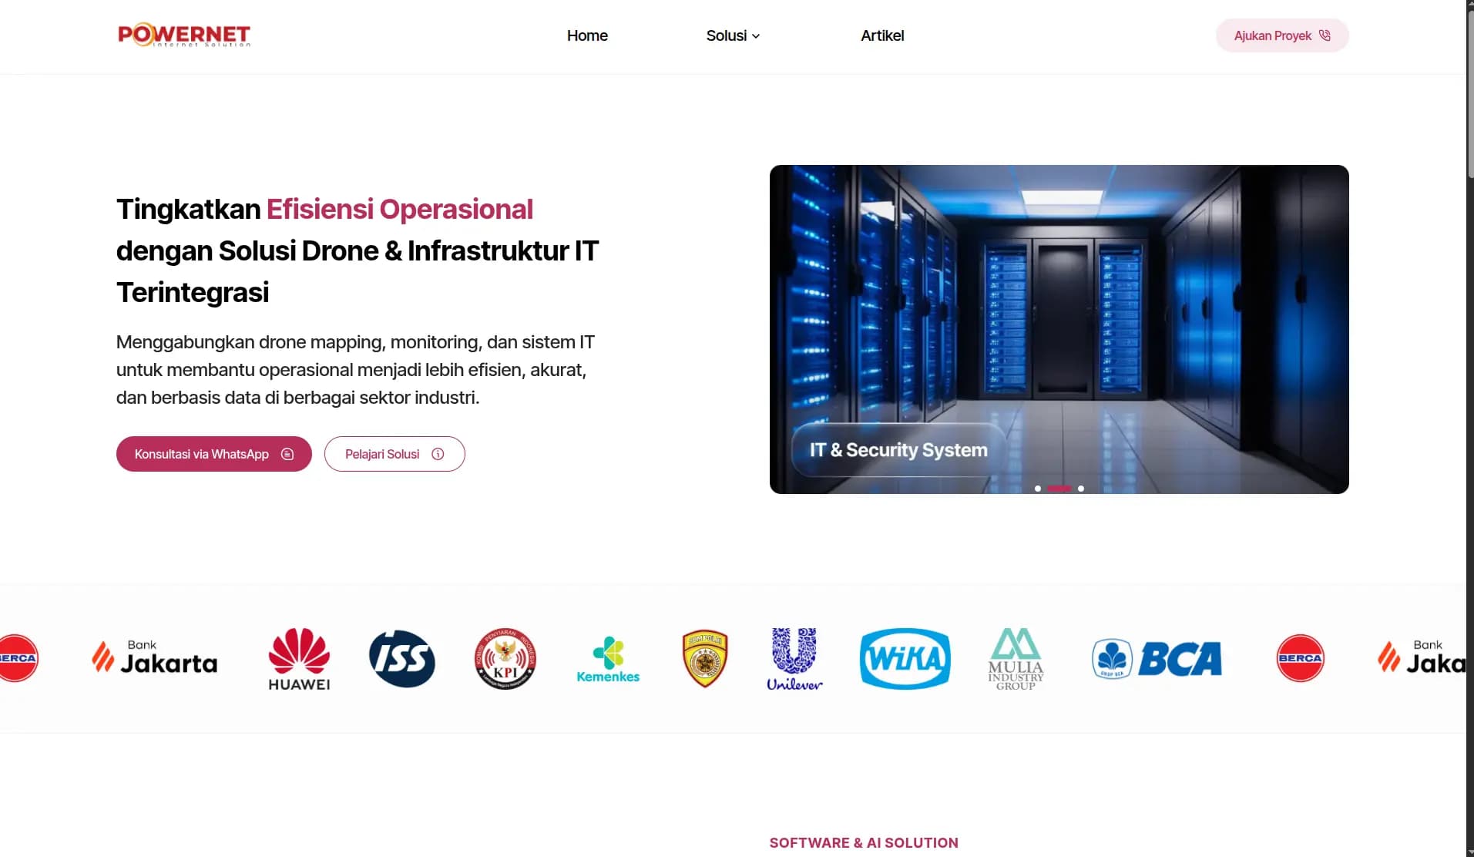Click the IT & Security System caption
This screenshot has width=1474, height=857.
[898, 450]
